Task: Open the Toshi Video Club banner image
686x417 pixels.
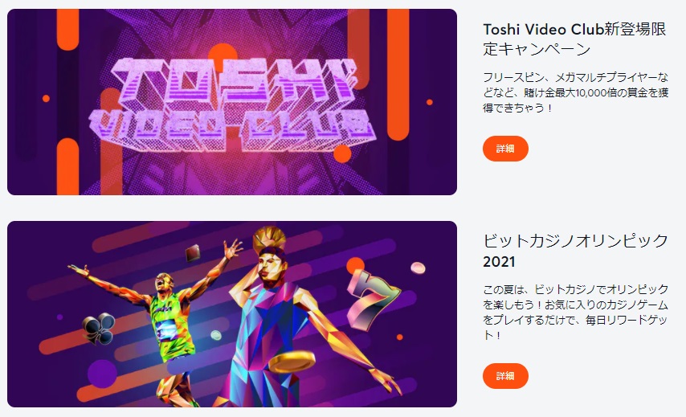Action: click(232, 101)
